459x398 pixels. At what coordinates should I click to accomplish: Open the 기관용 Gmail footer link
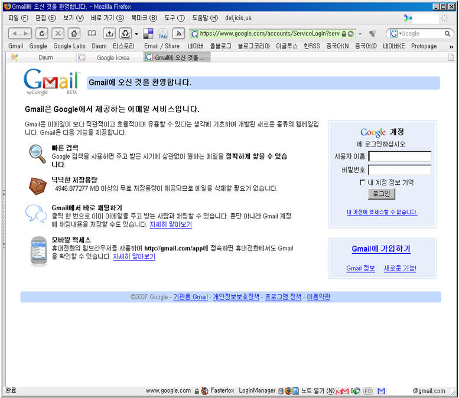pos(191,297)
